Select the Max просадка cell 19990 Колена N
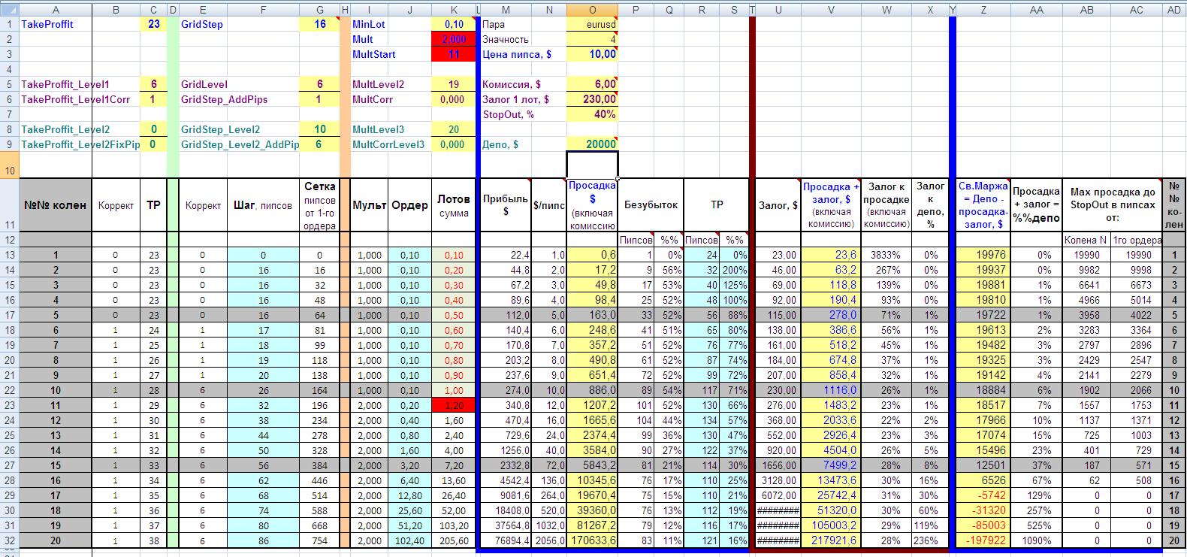 point(1086,255)
